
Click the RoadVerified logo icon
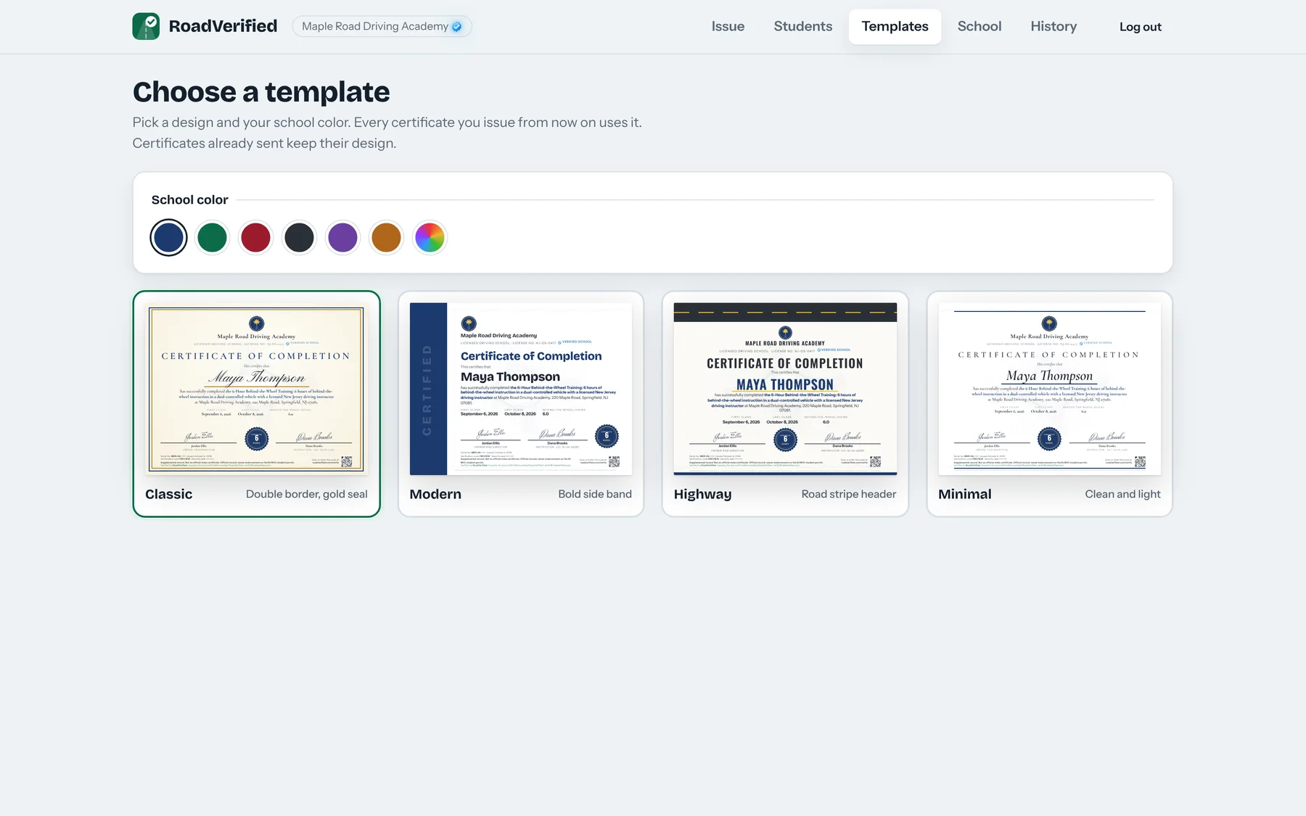coord(146,26)
